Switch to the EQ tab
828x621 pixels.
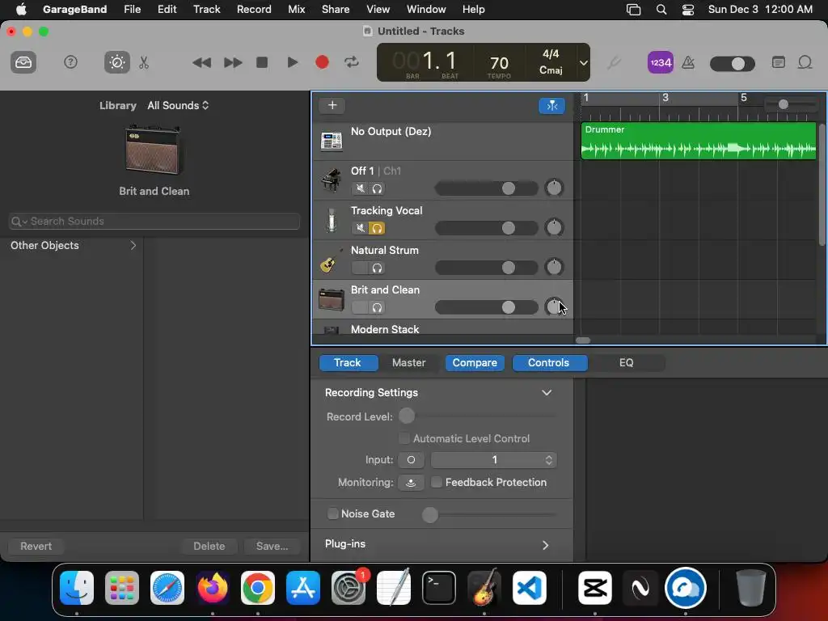(x=627, y=363)
